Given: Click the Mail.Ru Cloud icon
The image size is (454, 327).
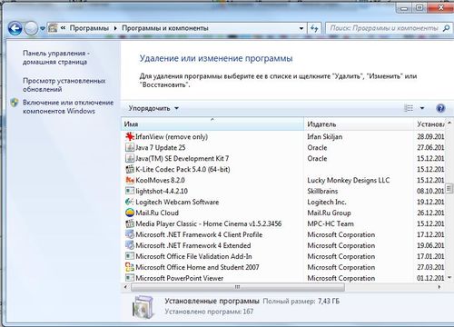Looking at the screenshot, I should coord(130,213).
